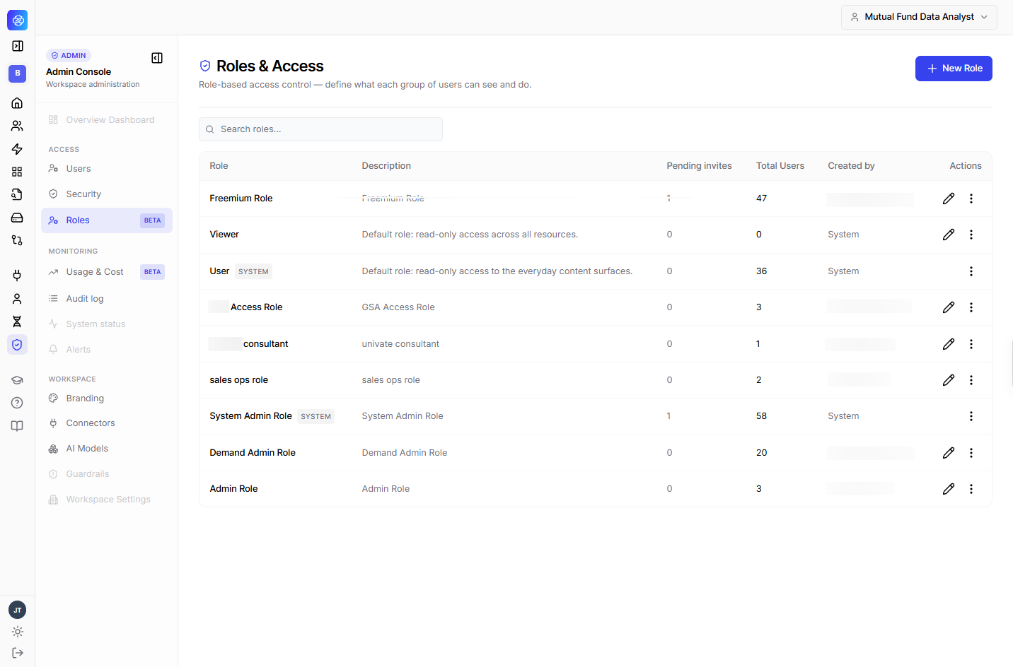Screen dimensions: 1013x667
Task: Click pencil icon for Demand Admin Role
Action: (949, 453)
